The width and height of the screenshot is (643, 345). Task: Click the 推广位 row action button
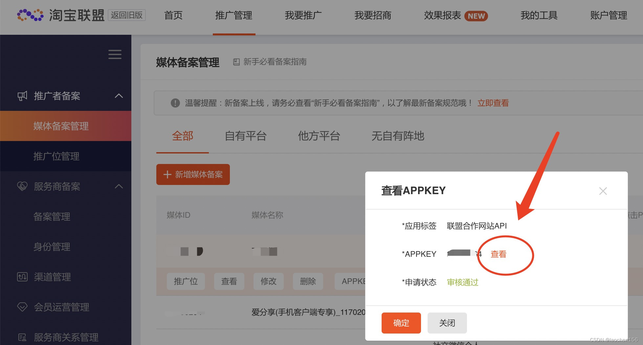pyautogui.click(x=186, y=281)
